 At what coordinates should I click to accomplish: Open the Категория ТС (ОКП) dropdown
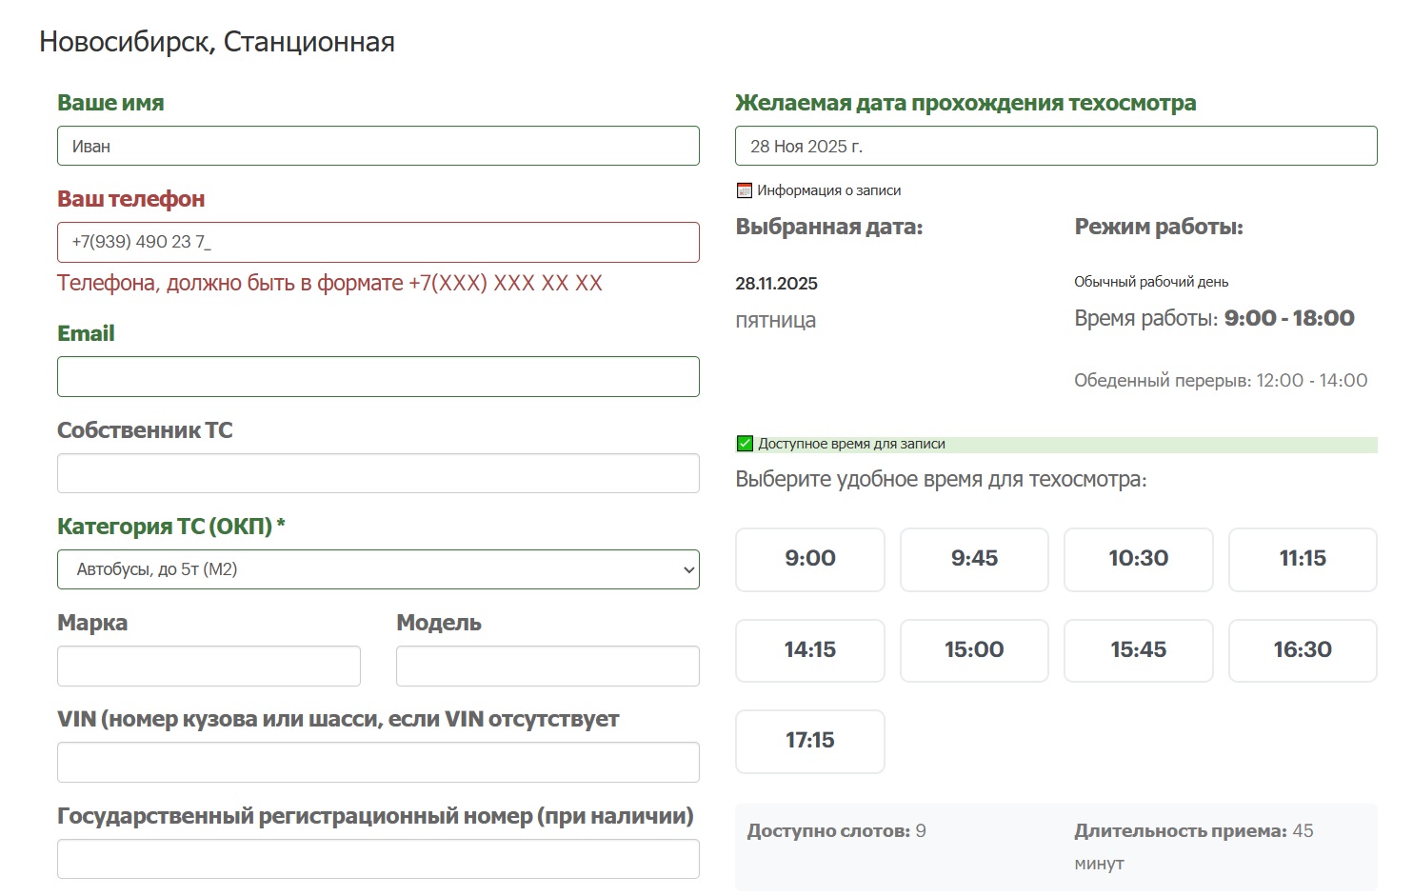[378, 569]
